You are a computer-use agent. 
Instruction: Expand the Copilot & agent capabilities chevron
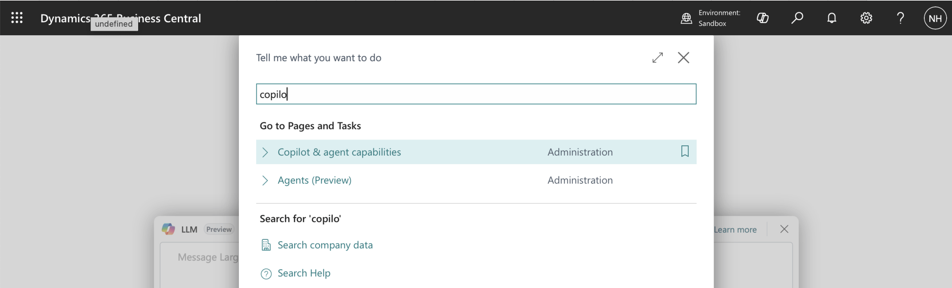265,152
